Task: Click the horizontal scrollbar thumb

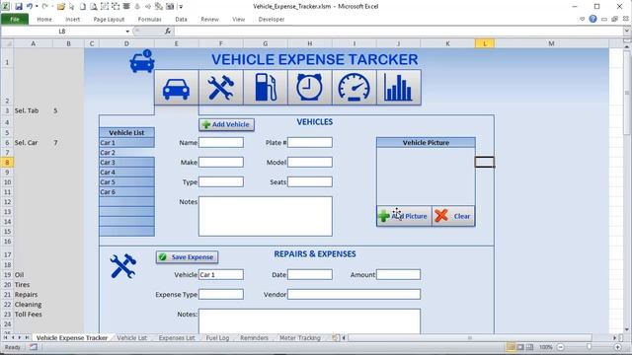Action: point(470,338)
